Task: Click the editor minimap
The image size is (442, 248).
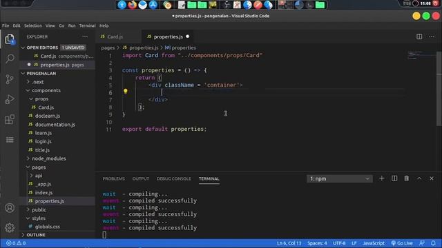Action: click(x=421, y=55)
